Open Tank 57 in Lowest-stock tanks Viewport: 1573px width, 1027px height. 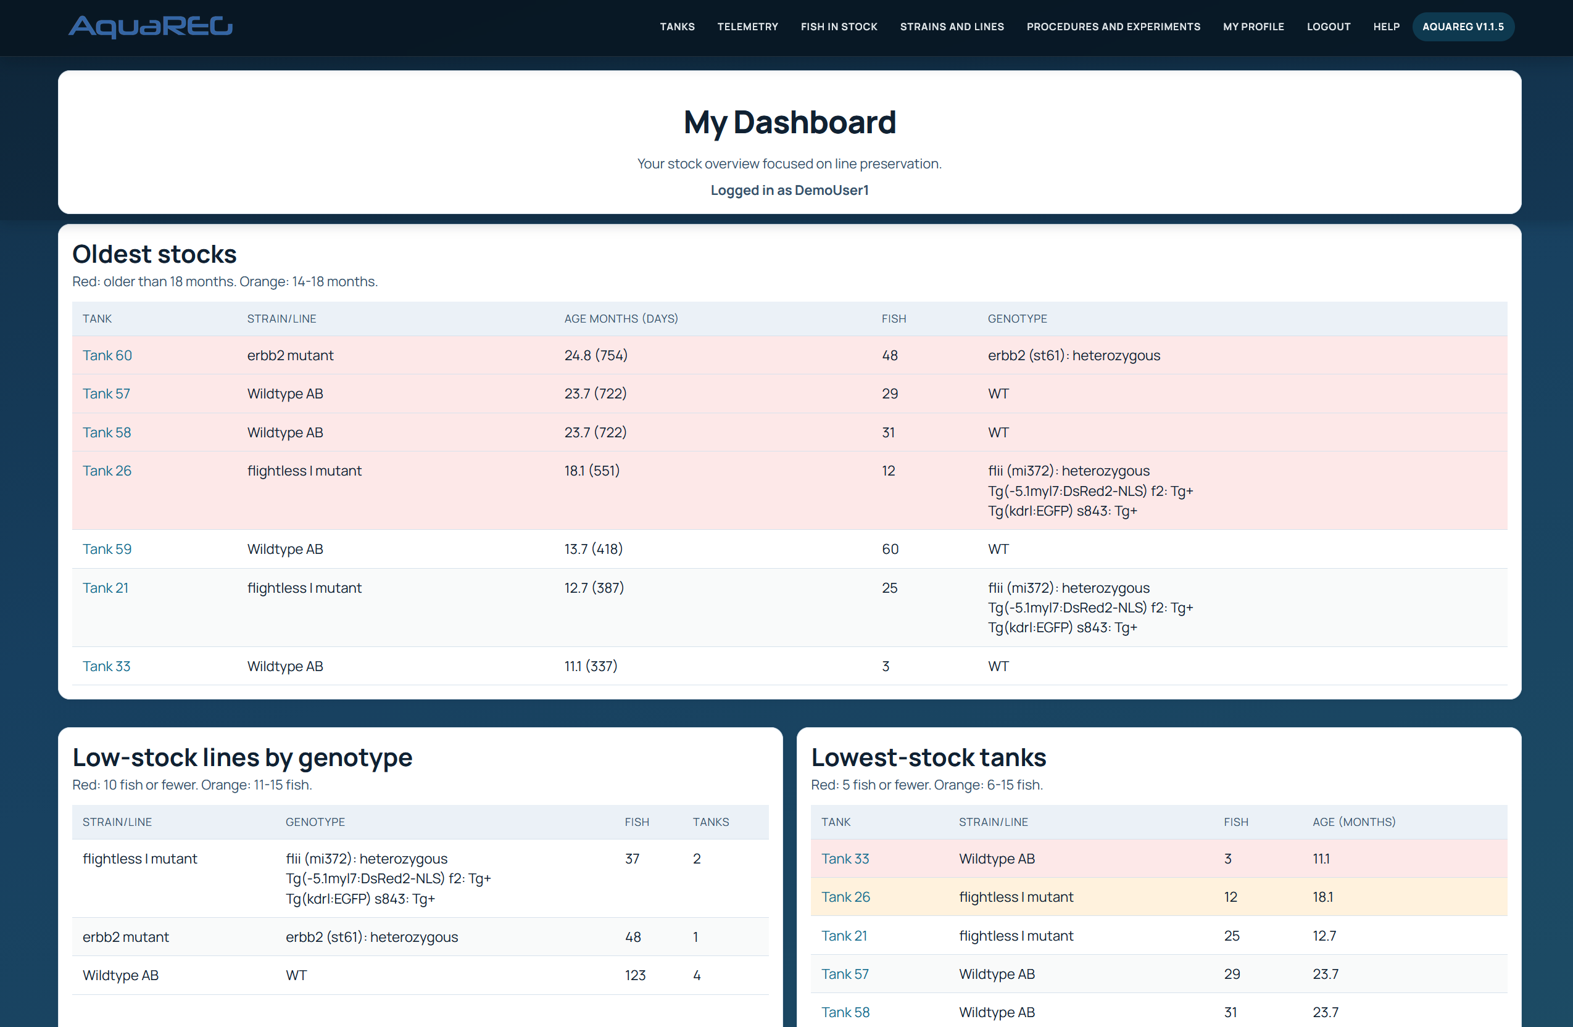pos(845,974)
